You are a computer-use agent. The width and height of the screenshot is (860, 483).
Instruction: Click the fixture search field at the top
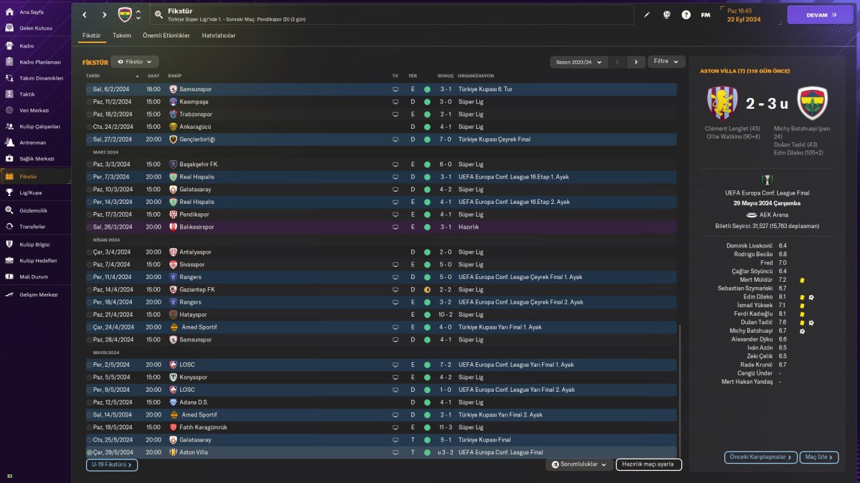(x=392, y=15)
